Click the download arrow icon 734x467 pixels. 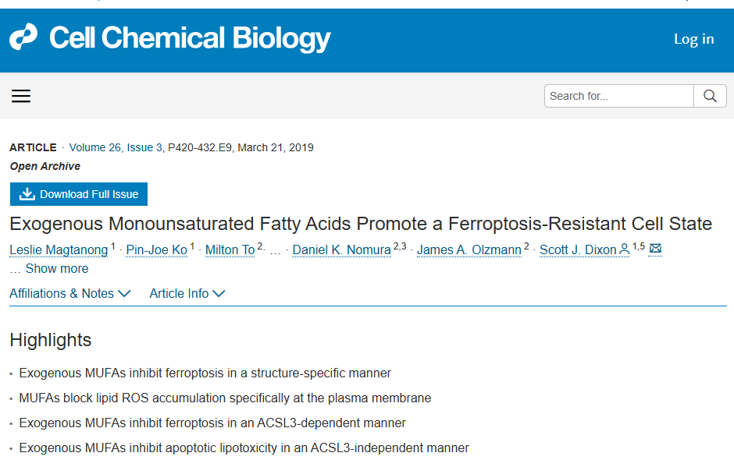tap(27, 194)
